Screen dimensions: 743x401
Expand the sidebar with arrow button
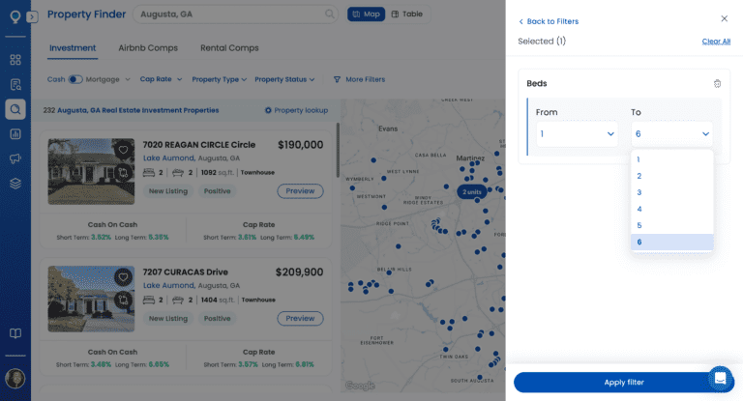[32, 16]
